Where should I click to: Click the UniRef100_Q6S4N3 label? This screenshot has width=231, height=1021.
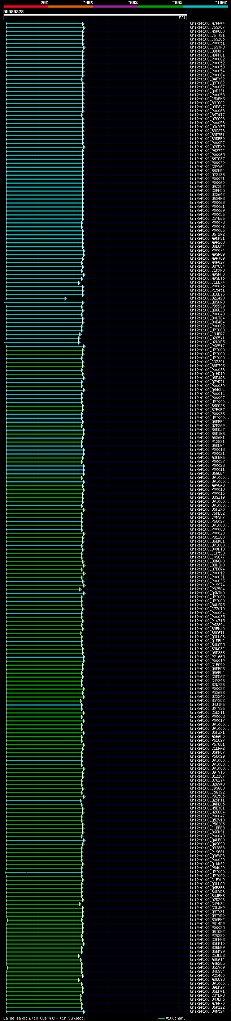207,198
